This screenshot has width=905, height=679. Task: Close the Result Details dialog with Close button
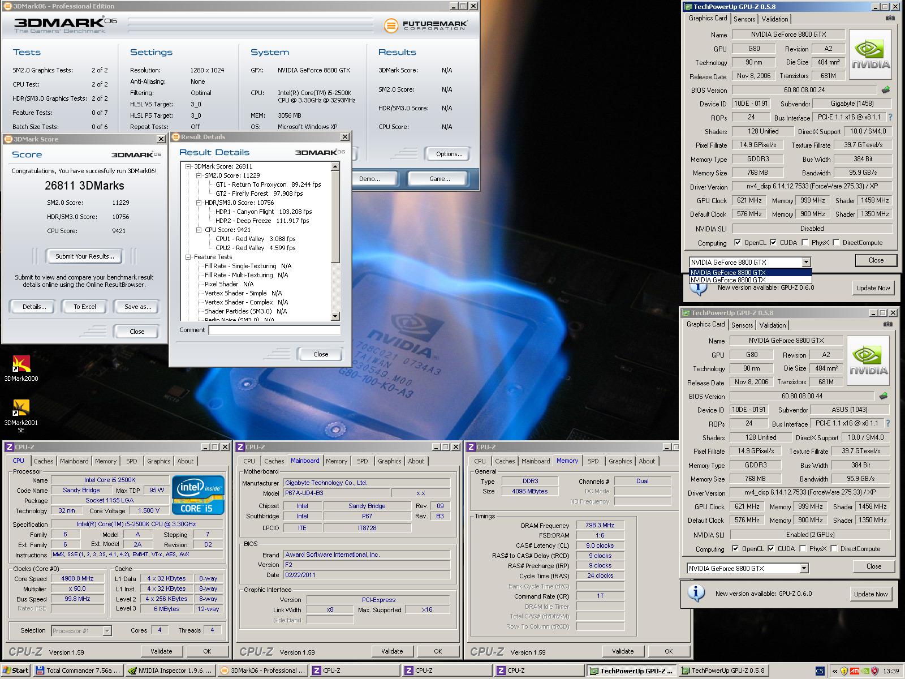(x=321, y=354)
